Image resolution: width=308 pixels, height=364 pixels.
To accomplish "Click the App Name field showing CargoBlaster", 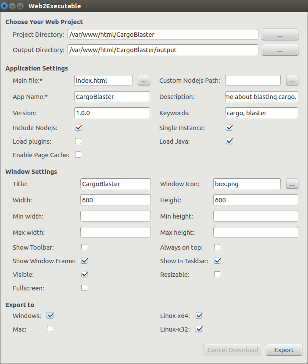I will 111,96.
